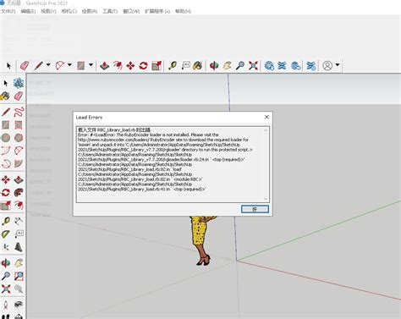401x319 pixels.
Task: Send model to LayOut
Action: [296, 66]
